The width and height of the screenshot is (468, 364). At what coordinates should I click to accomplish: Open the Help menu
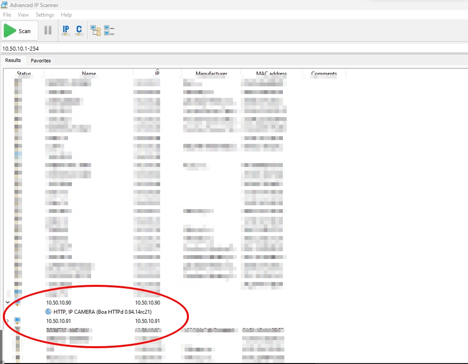(x=66, y=15)
